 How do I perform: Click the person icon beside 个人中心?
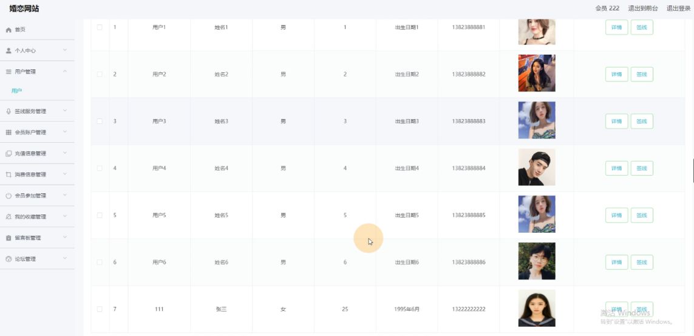(x=9, y=50)
